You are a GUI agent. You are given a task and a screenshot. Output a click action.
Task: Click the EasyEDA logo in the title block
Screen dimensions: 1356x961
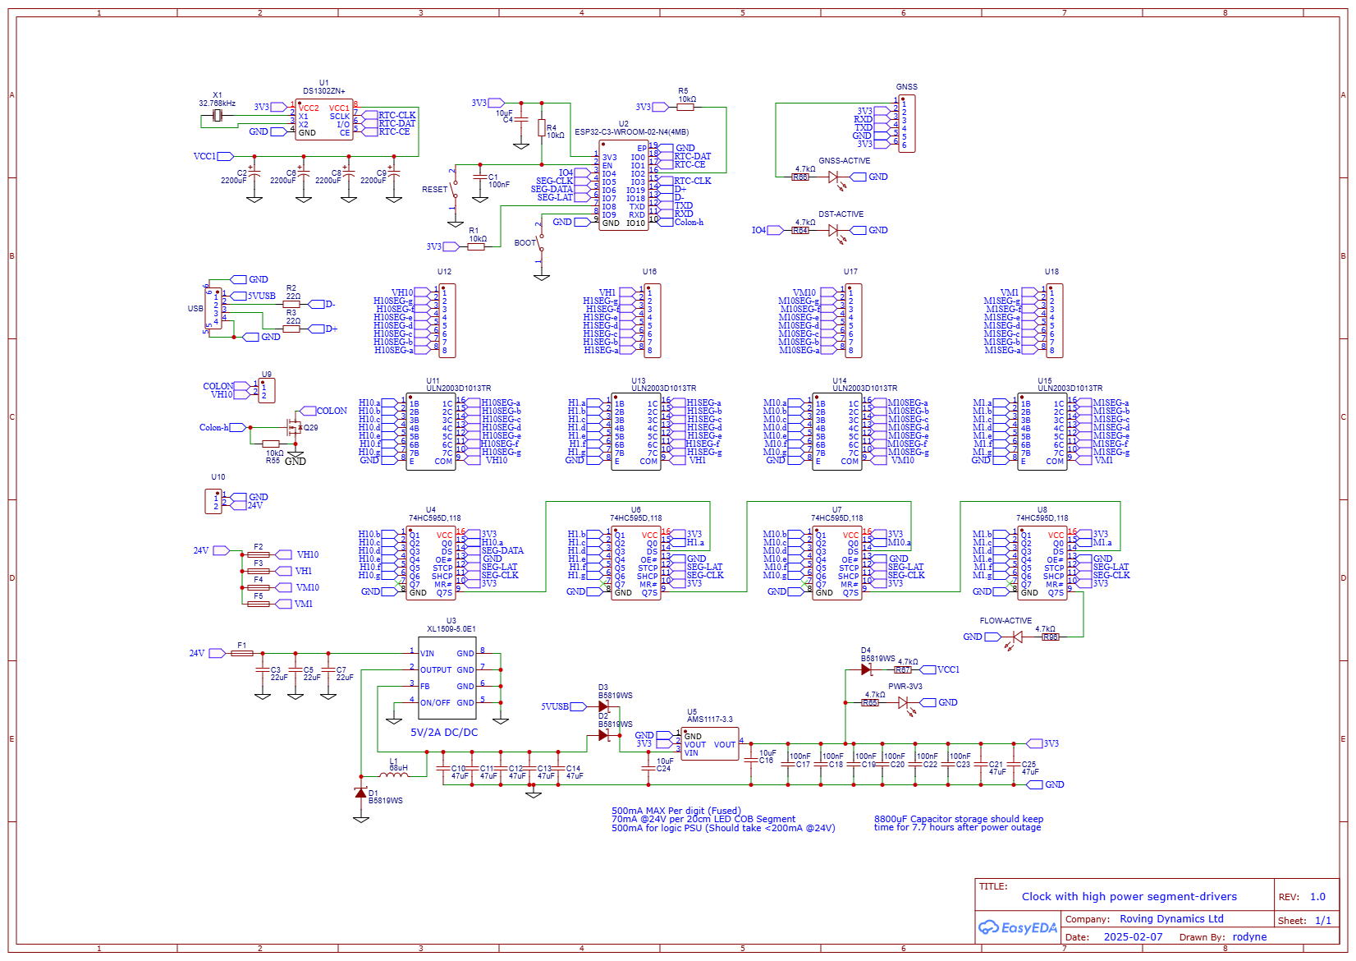1018,927
